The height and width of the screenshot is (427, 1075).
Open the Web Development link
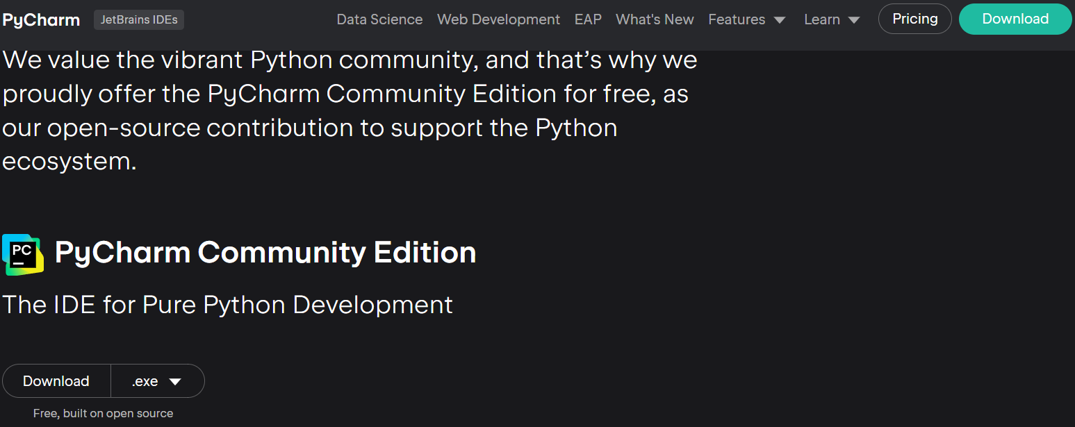(x=498, y=19)
